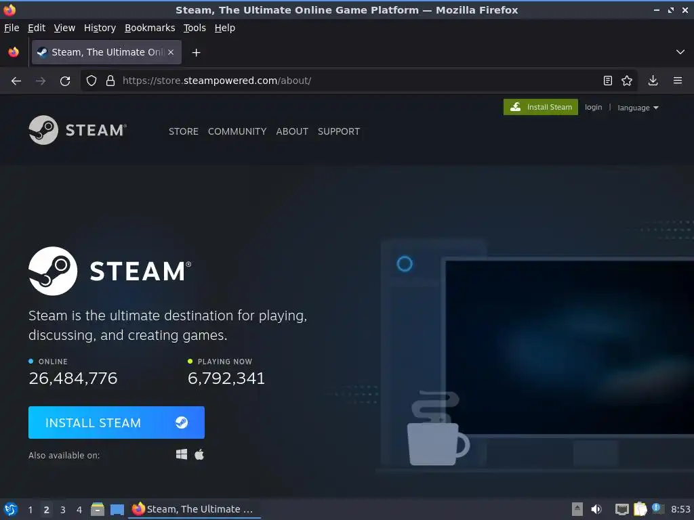Image resolution: width=694 pixels, height=520 pixels.
Task: Reload the current page
Action: 65,81
